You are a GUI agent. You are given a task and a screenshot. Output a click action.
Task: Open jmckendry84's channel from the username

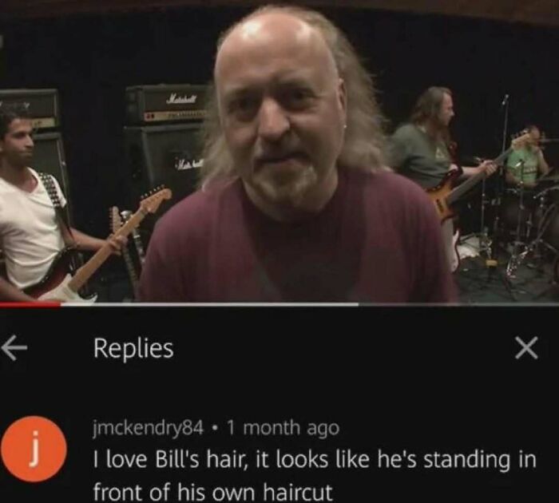coord(149,428)
